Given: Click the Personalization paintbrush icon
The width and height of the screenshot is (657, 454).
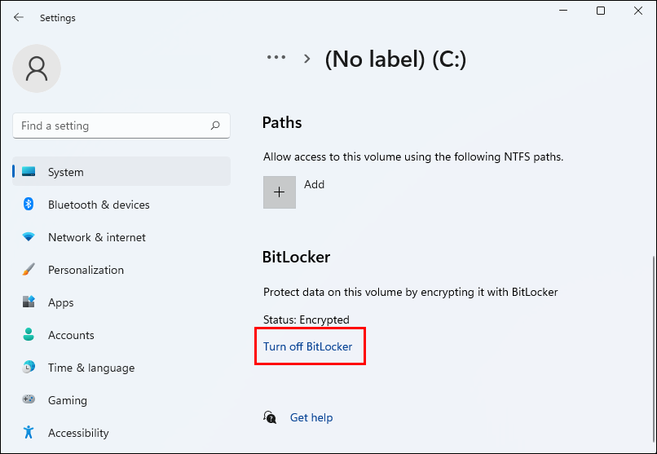Looking at the screenshot, I should [29, 270].
